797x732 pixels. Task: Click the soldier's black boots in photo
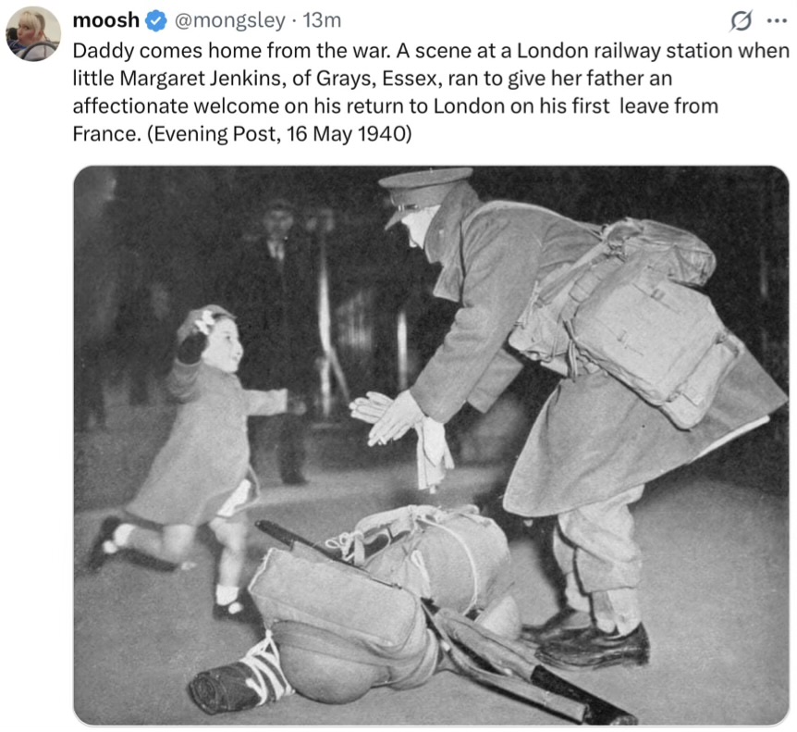point(590,641)
